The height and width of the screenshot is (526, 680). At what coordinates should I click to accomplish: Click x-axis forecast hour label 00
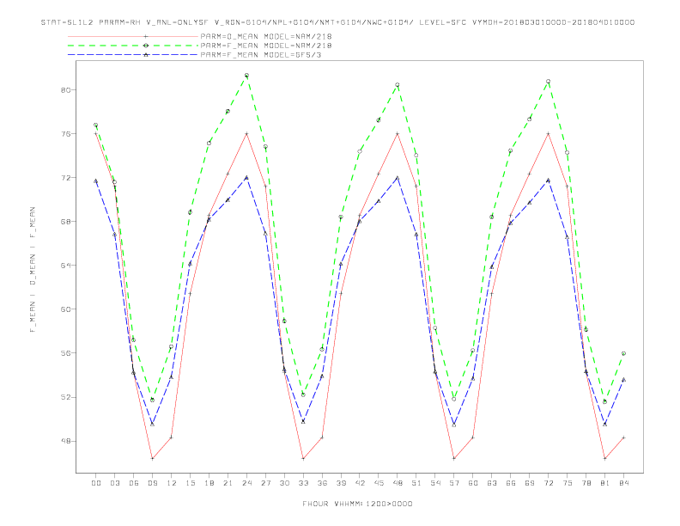(x=96, y=483)
